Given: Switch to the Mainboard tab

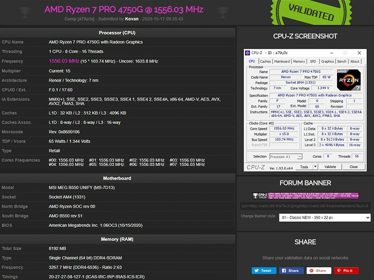Looking at the screenshot, I should (x=282, y=61).
